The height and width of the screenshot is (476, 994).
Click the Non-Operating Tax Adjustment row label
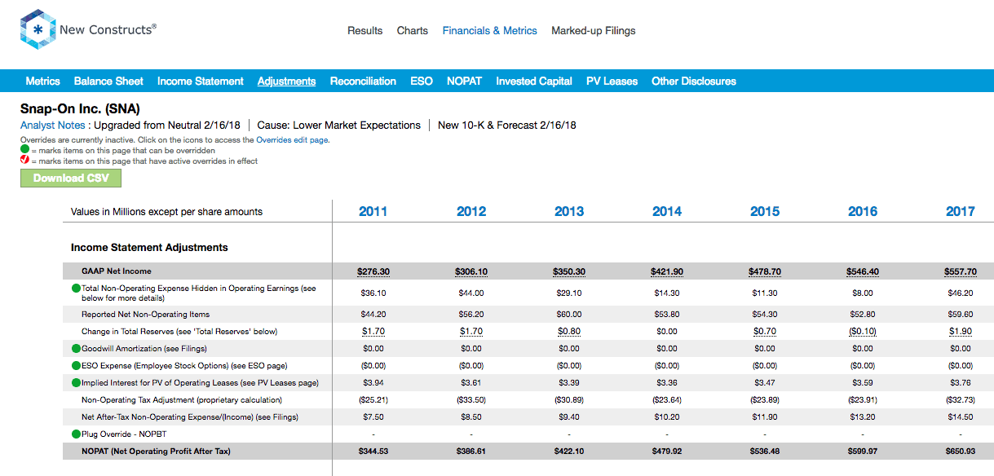tap(182, 400)
